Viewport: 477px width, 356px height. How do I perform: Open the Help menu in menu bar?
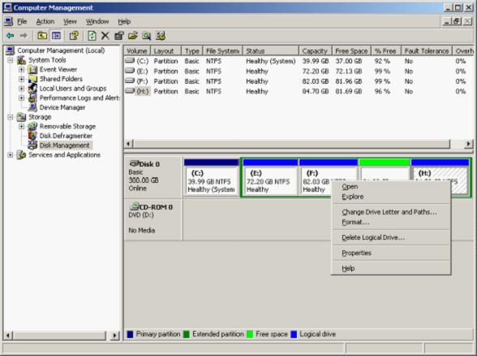(x=124, y=22)
